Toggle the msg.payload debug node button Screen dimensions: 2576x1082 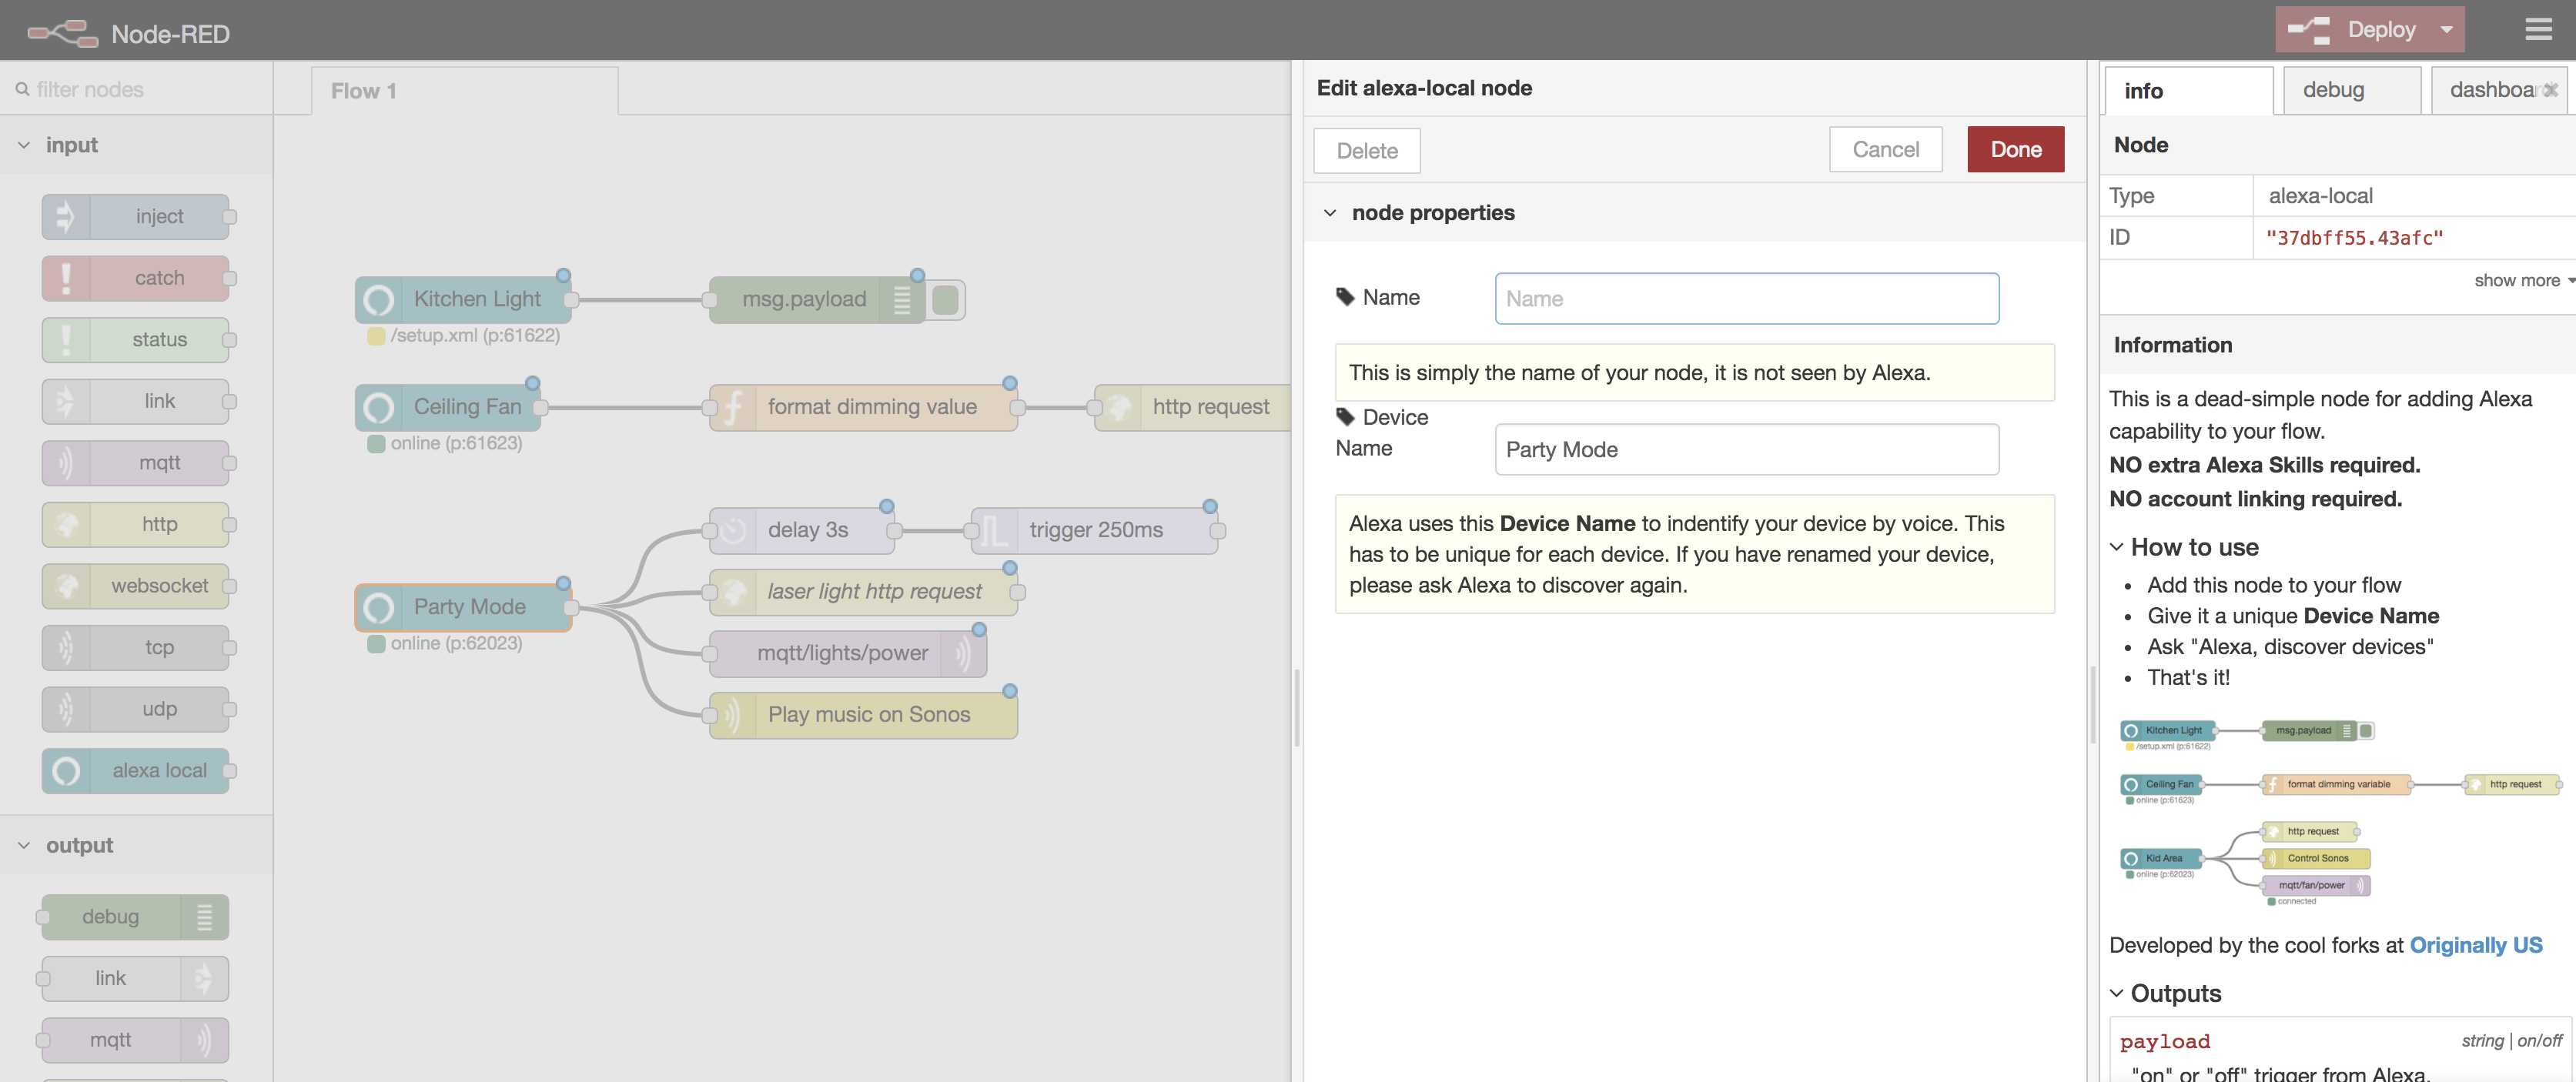coord(945,299)
